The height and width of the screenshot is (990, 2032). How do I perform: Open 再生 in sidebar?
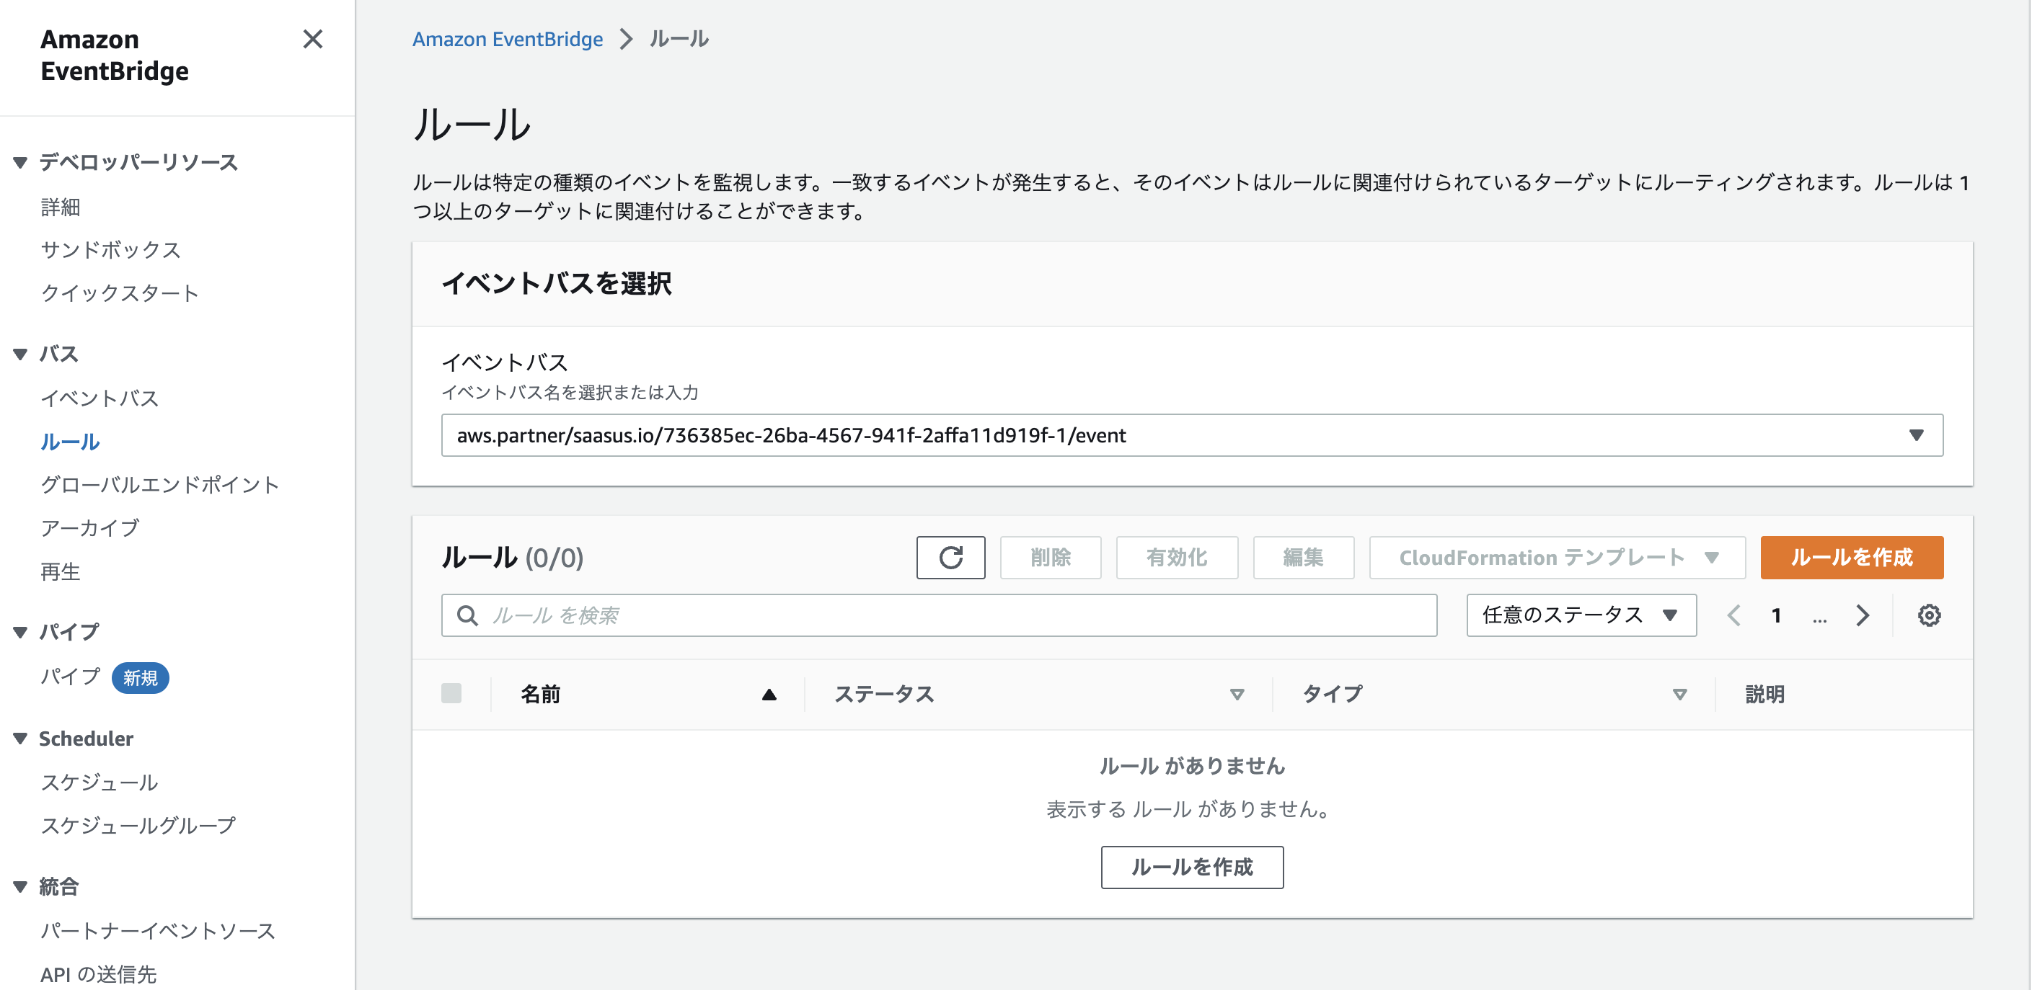coord(61,571)
